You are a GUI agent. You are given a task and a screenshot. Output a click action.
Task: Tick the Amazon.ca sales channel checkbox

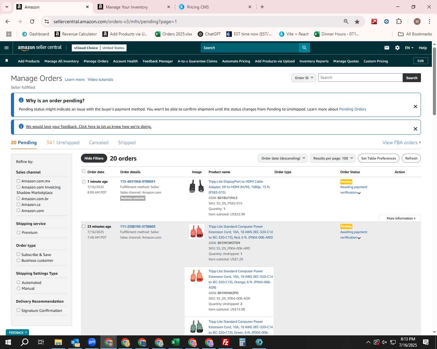coord(18,204)
